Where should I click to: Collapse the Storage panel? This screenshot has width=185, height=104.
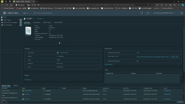click(x=100, y=49)
